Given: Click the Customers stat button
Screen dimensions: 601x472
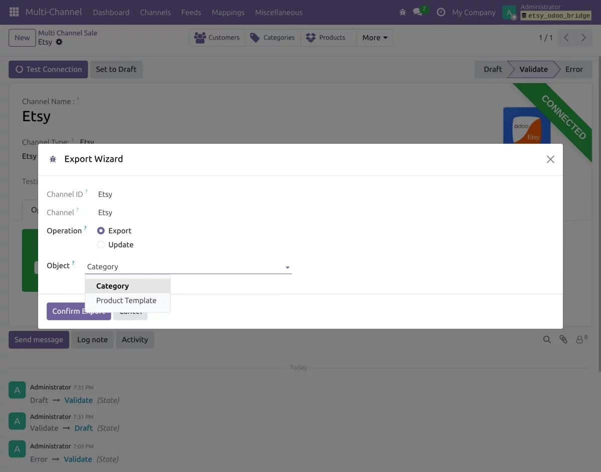Looking at the screenshot, I should point(217,38).
